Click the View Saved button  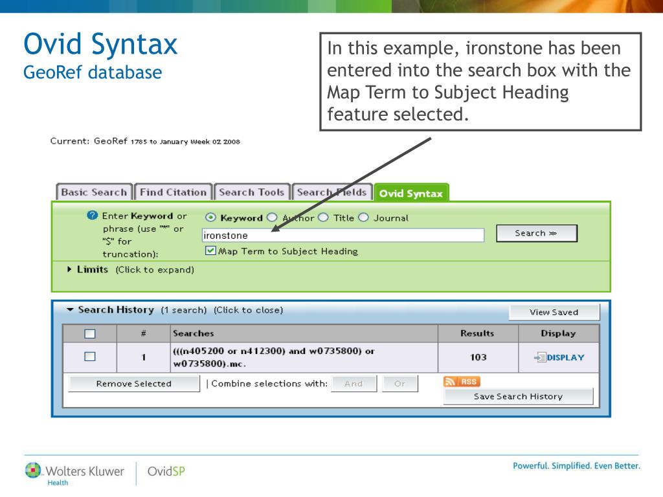pyautogui.click(x=554, y=313)
